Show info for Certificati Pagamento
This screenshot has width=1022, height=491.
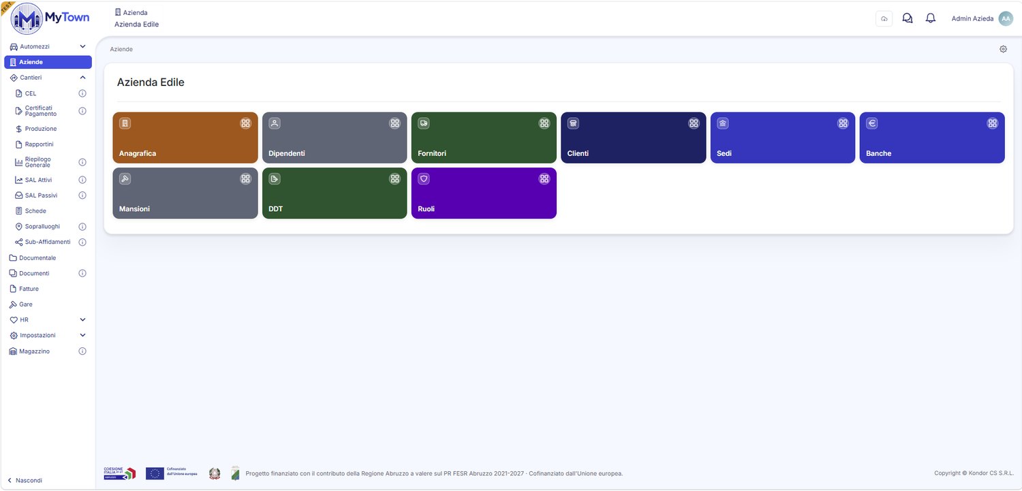coord(82,110)
